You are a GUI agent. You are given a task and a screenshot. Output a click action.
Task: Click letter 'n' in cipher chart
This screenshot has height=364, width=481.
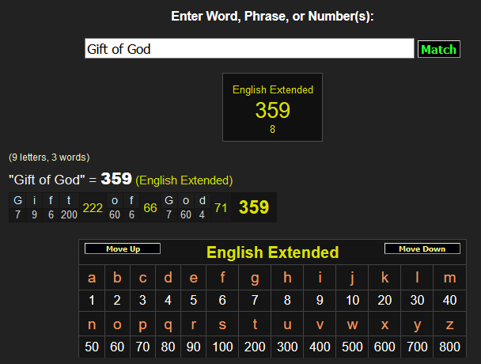(92, 324)
